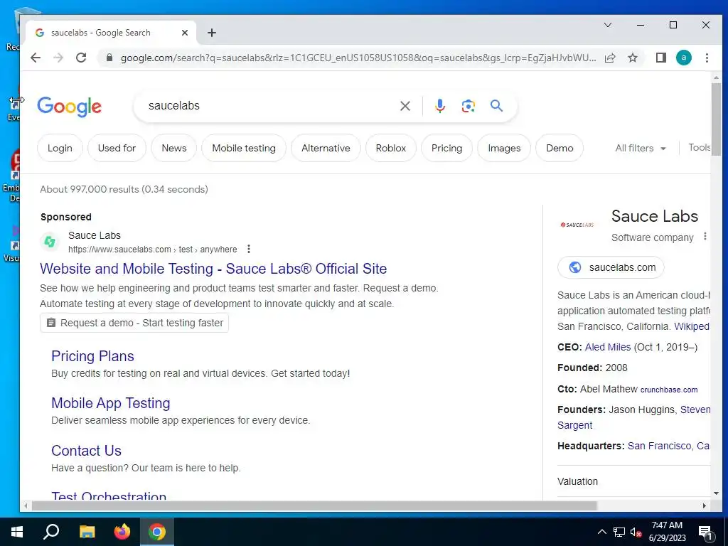Open Windows taskbar search

51,532
